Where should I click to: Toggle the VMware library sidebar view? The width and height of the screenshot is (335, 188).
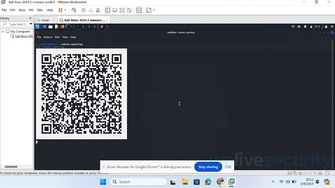pyautogui.click(x=108, y=10)
